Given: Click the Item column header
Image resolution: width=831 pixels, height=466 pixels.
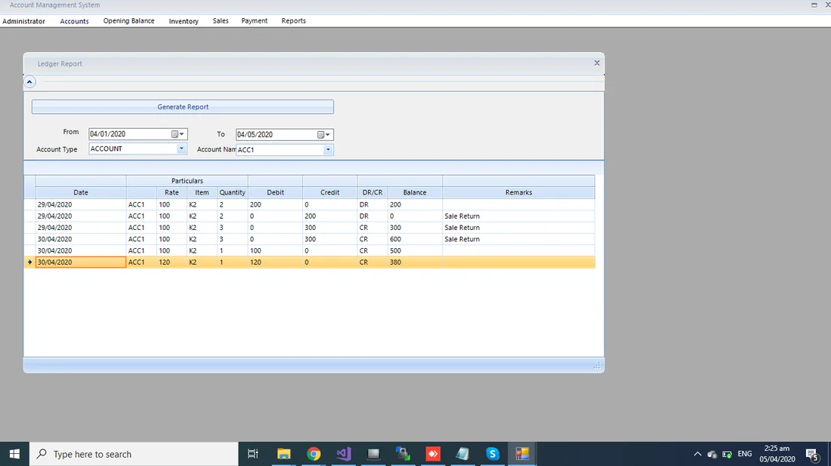Looking at the screenshot, I should [202, 192].
